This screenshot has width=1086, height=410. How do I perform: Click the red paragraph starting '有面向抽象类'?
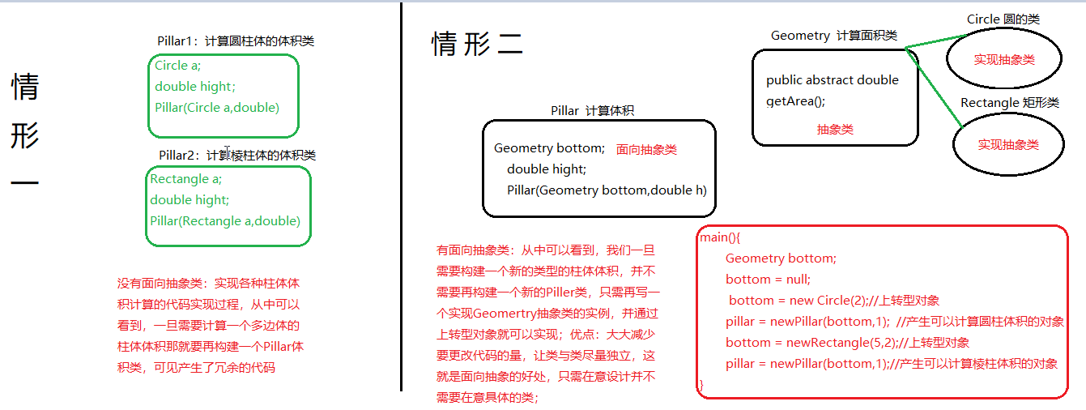coord(549,324)
